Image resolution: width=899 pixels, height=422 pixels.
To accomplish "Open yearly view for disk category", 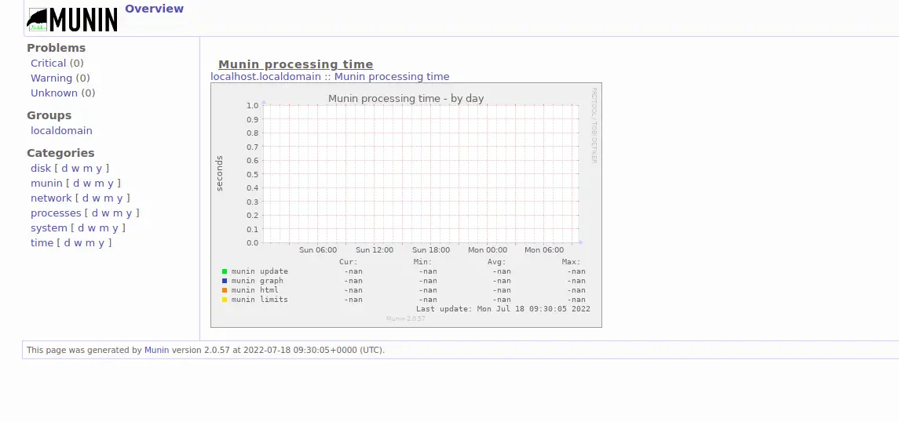I will 99,169.
